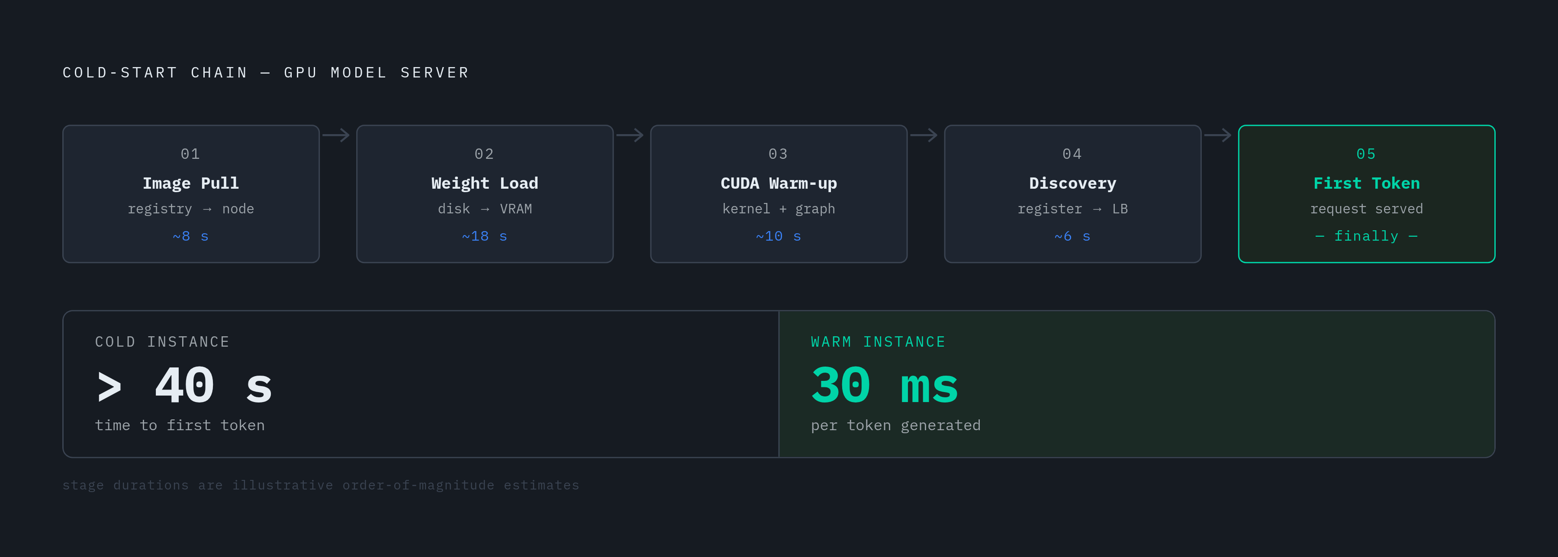Click the footnote about illustrative stage durations
1558x557 pixels.
[321, 486]
